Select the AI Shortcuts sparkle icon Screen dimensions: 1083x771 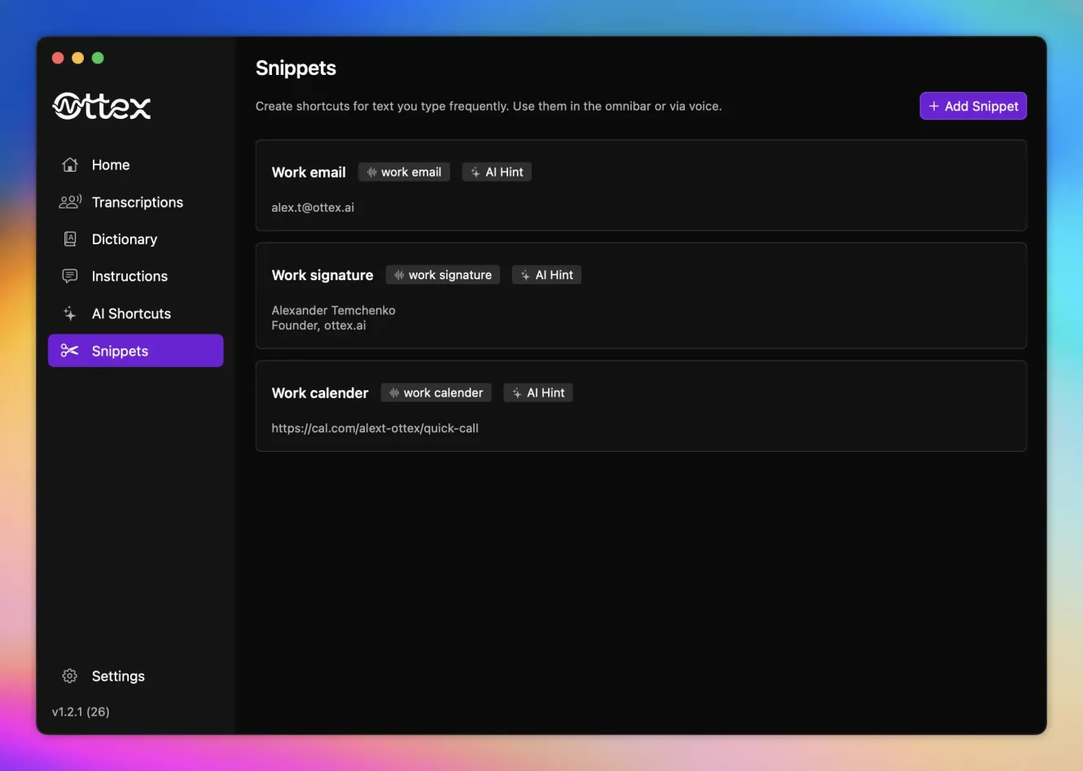pos(69,313)
